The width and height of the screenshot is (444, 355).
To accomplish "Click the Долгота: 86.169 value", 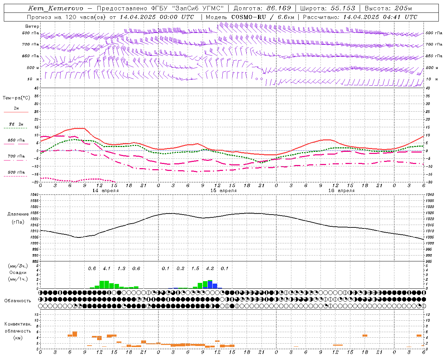I will [262, 8].
